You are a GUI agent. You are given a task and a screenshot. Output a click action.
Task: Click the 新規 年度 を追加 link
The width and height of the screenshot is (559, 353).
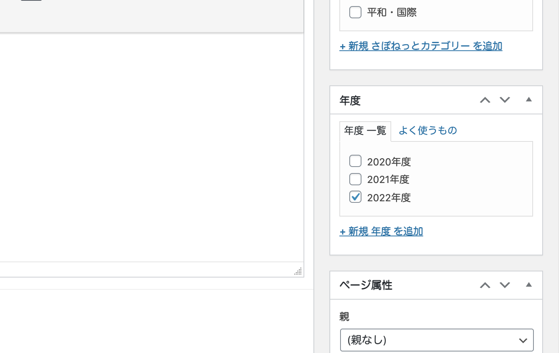tap(381, 231)
